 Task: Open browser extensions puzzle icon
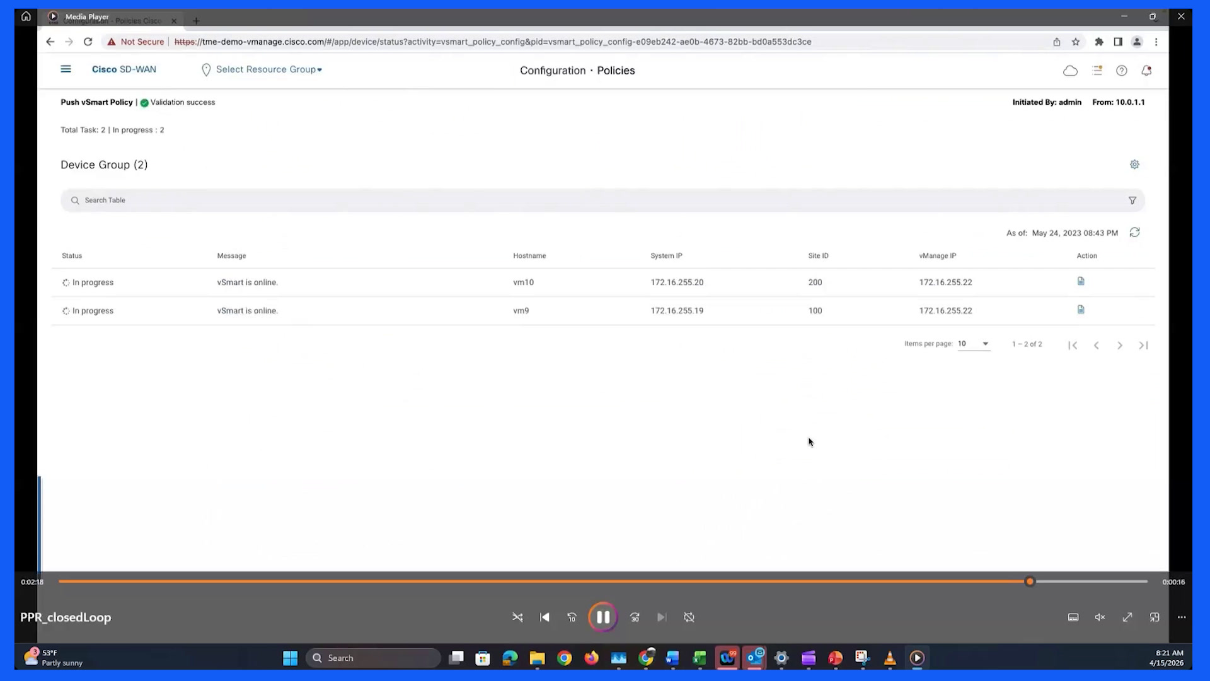click(1099, 42)
